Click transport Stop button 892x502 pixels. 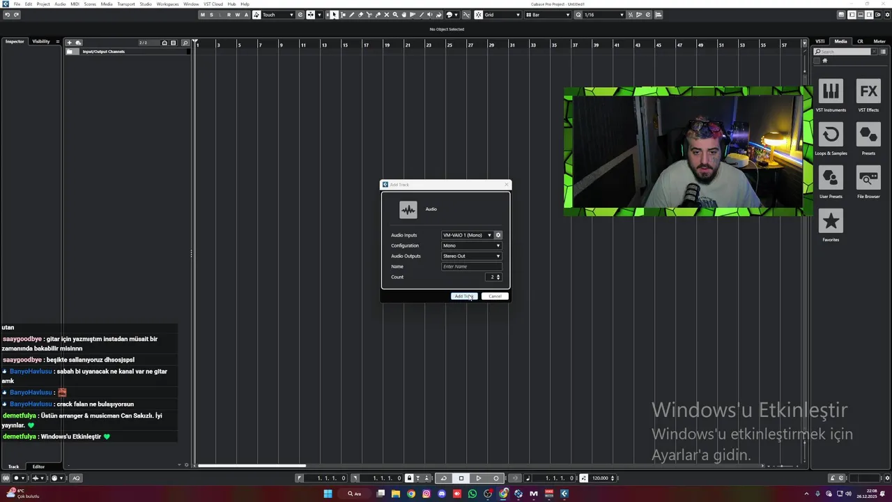click(x=461, y=478)
